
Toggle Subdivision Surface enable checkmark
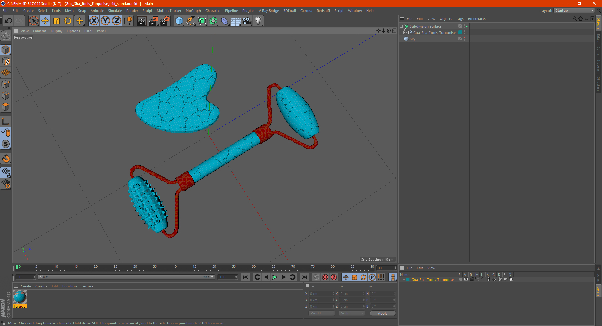pos(467,26)
